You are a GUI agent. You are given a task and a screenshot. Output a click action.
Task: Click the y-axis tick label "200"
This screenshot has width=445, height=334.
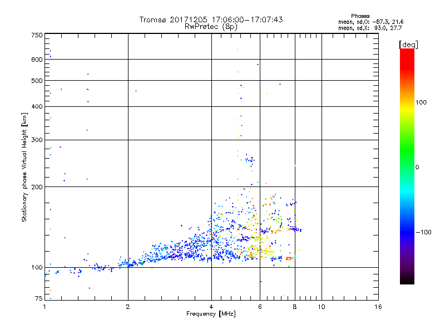[37, 187]
